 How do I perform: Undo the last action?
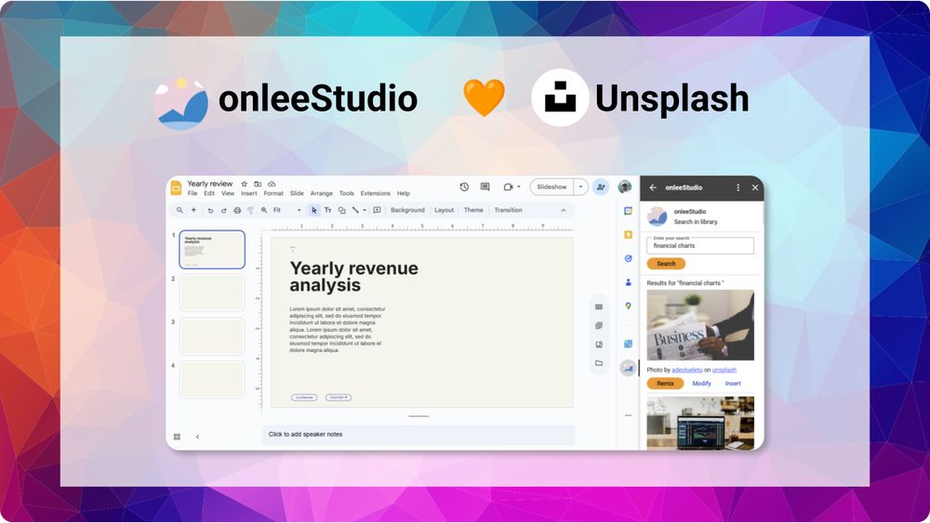point(210,210)
